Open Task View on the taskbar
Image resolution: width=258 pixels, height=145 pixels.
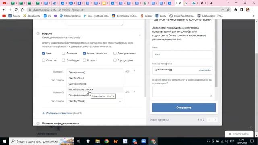[79, 141]
